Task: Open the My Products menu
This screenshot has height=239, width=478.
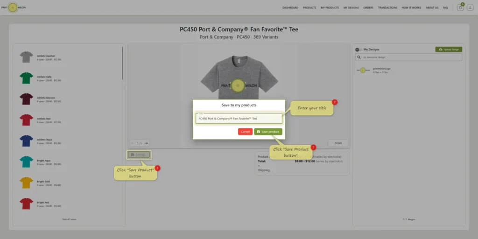Action: pos(330,7)
